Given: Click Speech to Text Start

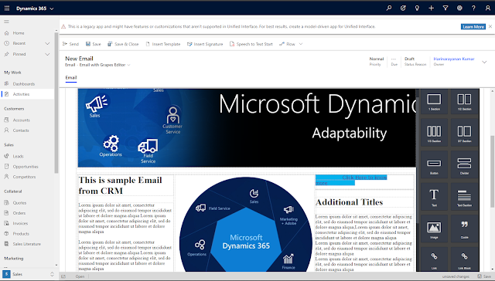Looking at the screenshot, I should pos(251,44).
